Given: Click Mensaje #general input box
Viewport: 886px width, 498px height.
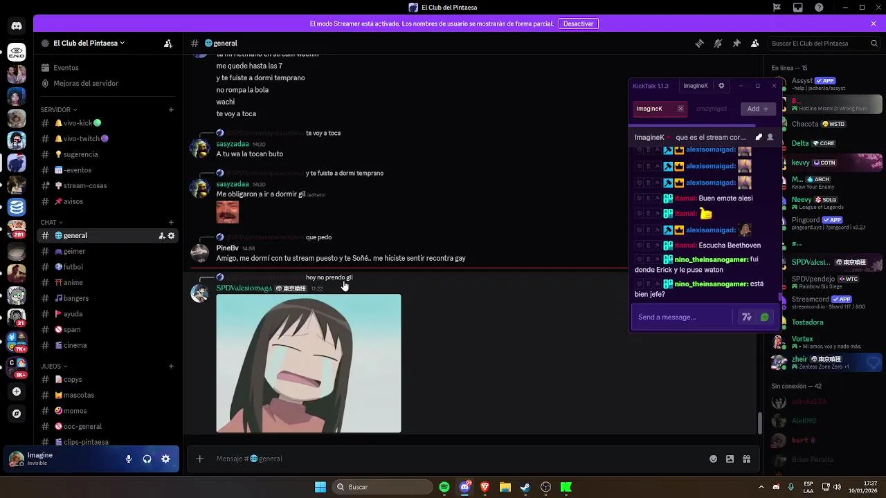Looking at the screenshot, I should click(457, 459).
